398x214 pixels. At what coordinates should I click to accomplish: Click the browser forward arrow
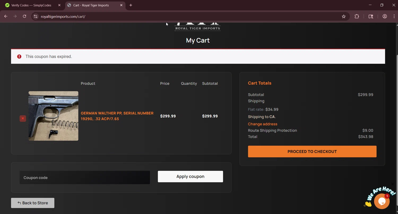tap(15, 16)
